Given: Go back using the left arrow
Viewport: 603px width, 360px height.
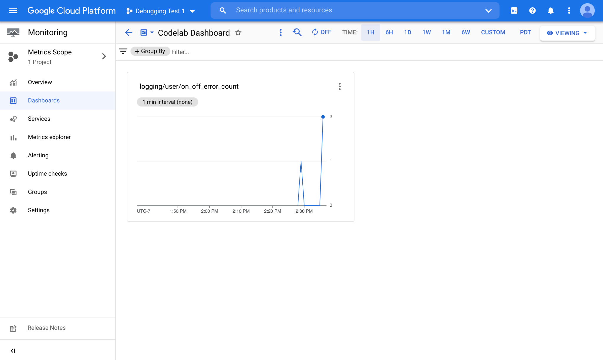Looking at the screenshot, I should click(x=129, y=33).
